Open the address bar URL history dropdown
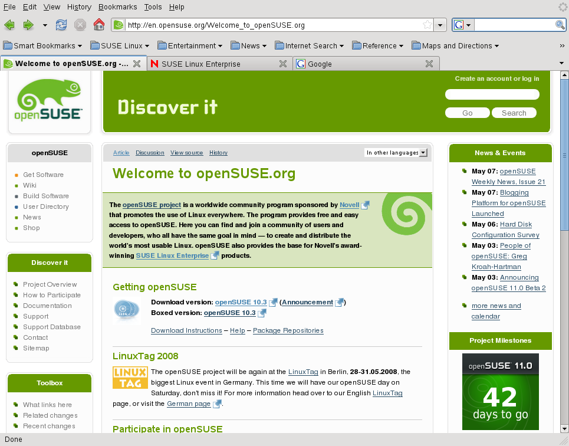 pyautogui.click(x=440, y=25)
